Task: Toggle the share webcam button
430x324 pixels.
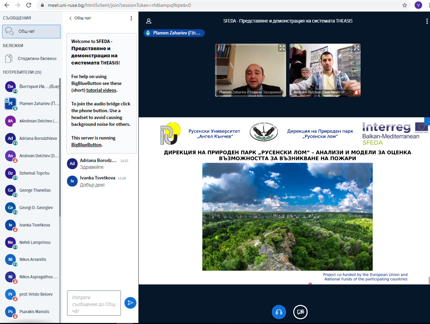Action: tap(300, 312)
